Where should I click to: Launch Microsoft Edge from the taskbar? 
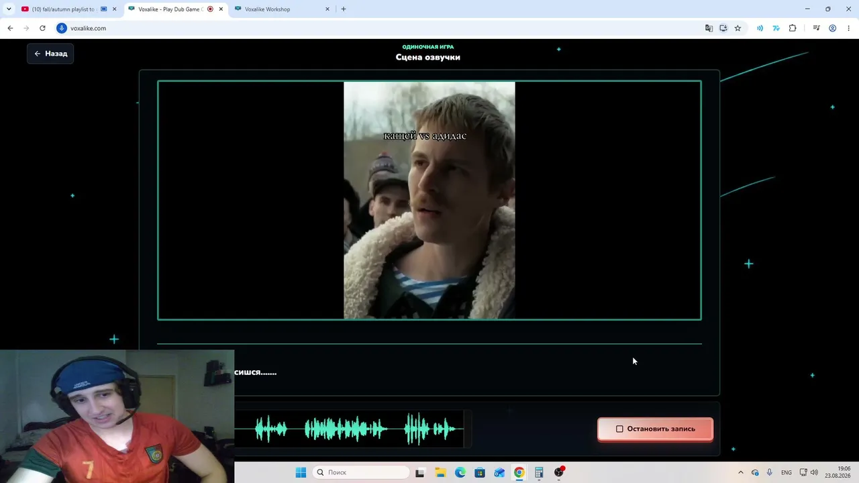pos(460,472)
